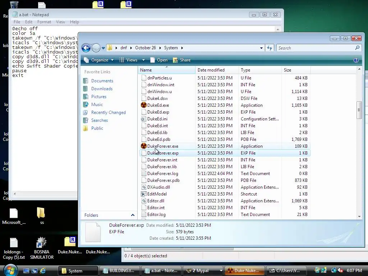Click the Explorer Back arrow button
The height and width of the screenshot is (276, 368).
(86, 48)
